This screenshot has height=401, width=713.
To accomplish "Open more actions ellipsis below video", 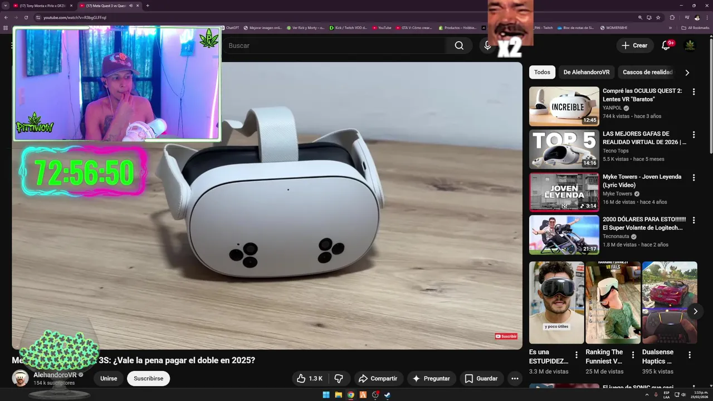I will pyautogui.click(x=515, y=379).
